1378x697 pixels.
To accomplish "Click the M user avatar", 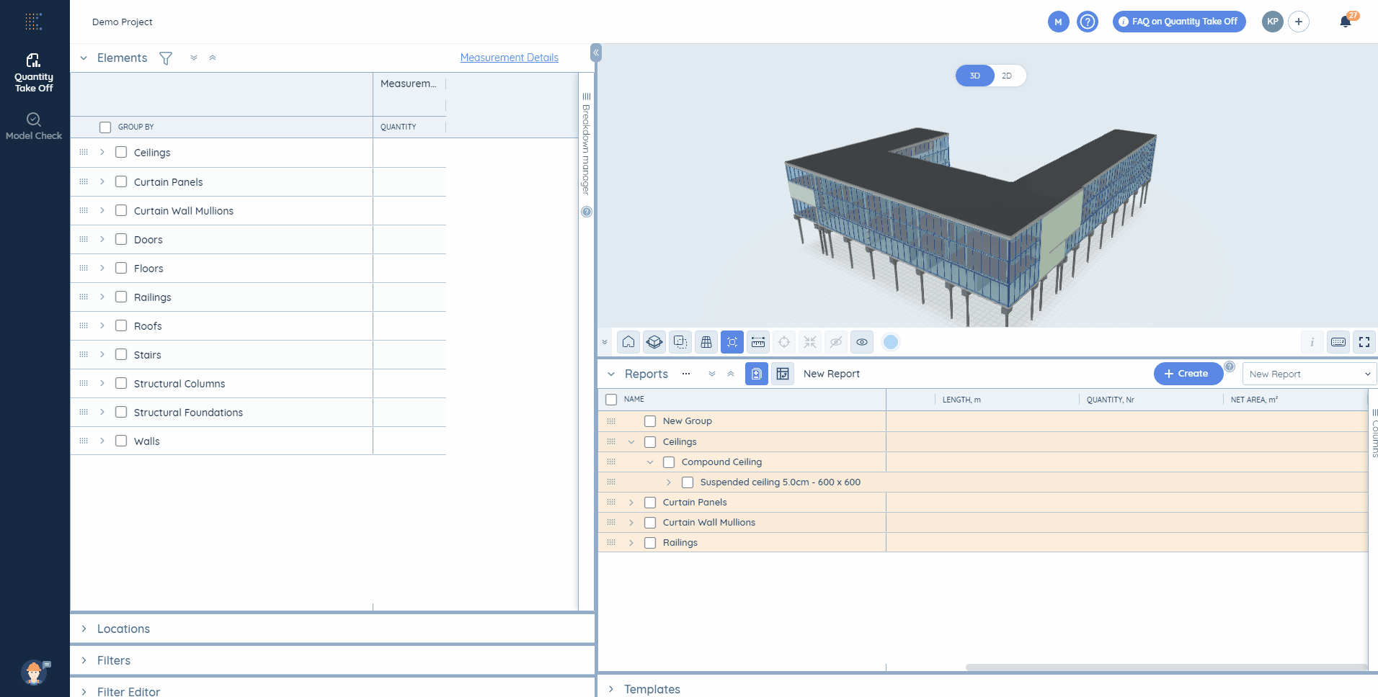I will [1058, 22].
